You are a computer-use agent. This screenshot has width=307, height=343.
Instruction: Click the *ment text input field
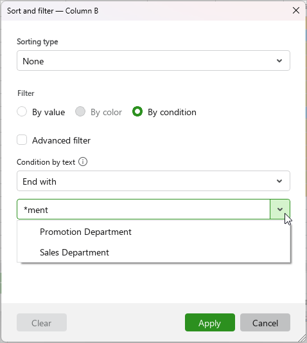point(143,209)
